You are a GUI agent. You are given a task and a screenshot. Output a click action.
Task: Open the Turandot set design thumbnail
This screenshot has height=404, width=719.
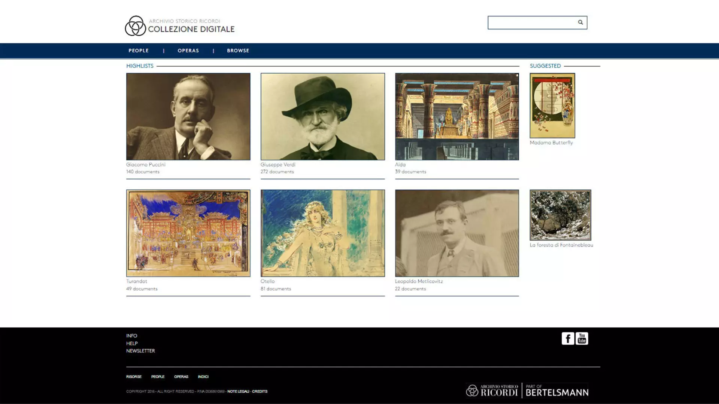click(188, 233)
